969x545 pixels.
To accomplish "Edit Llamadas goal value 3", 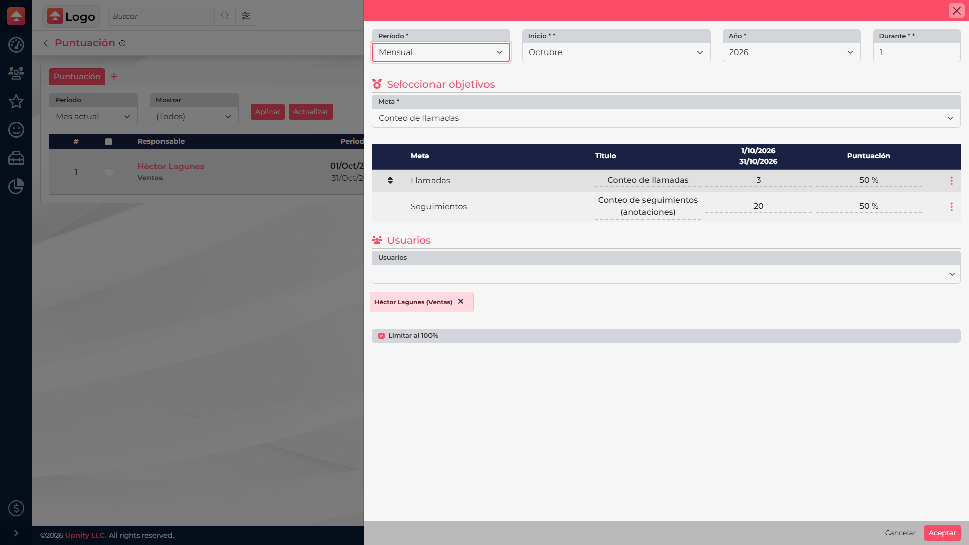I will [758, 180].
